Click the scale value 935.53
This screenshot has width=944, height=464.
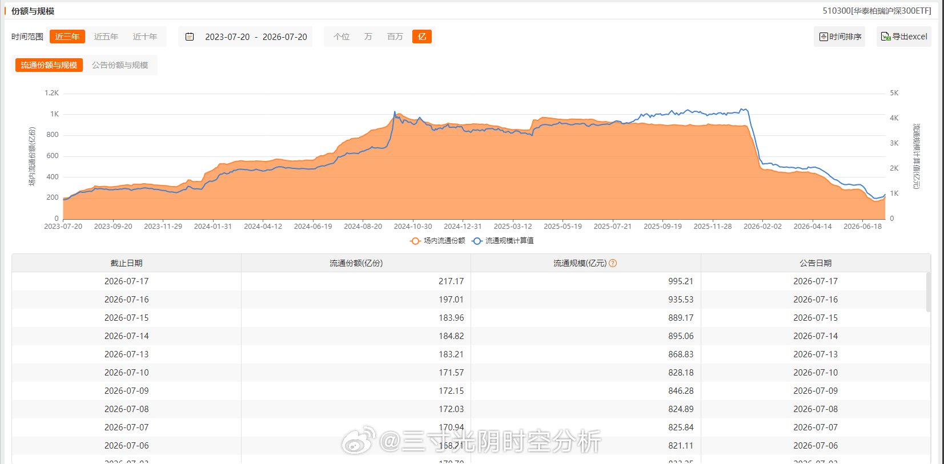tap(681, 300)
